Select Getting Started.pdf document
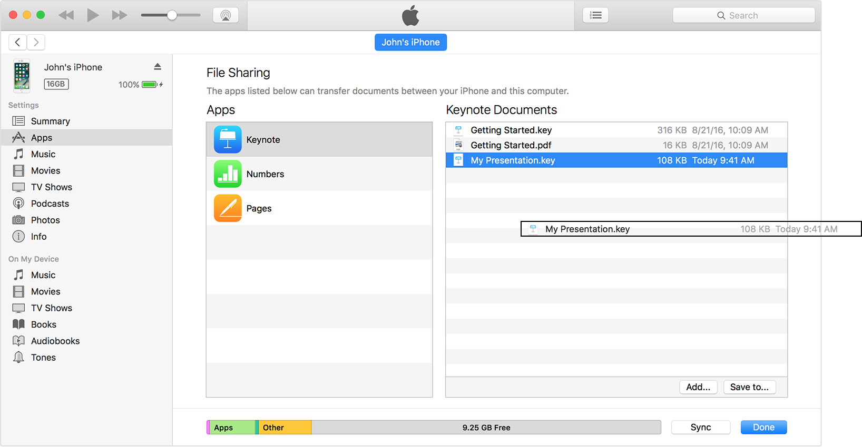The width and height of the screenshot is (862, 447). coord(616,145)
